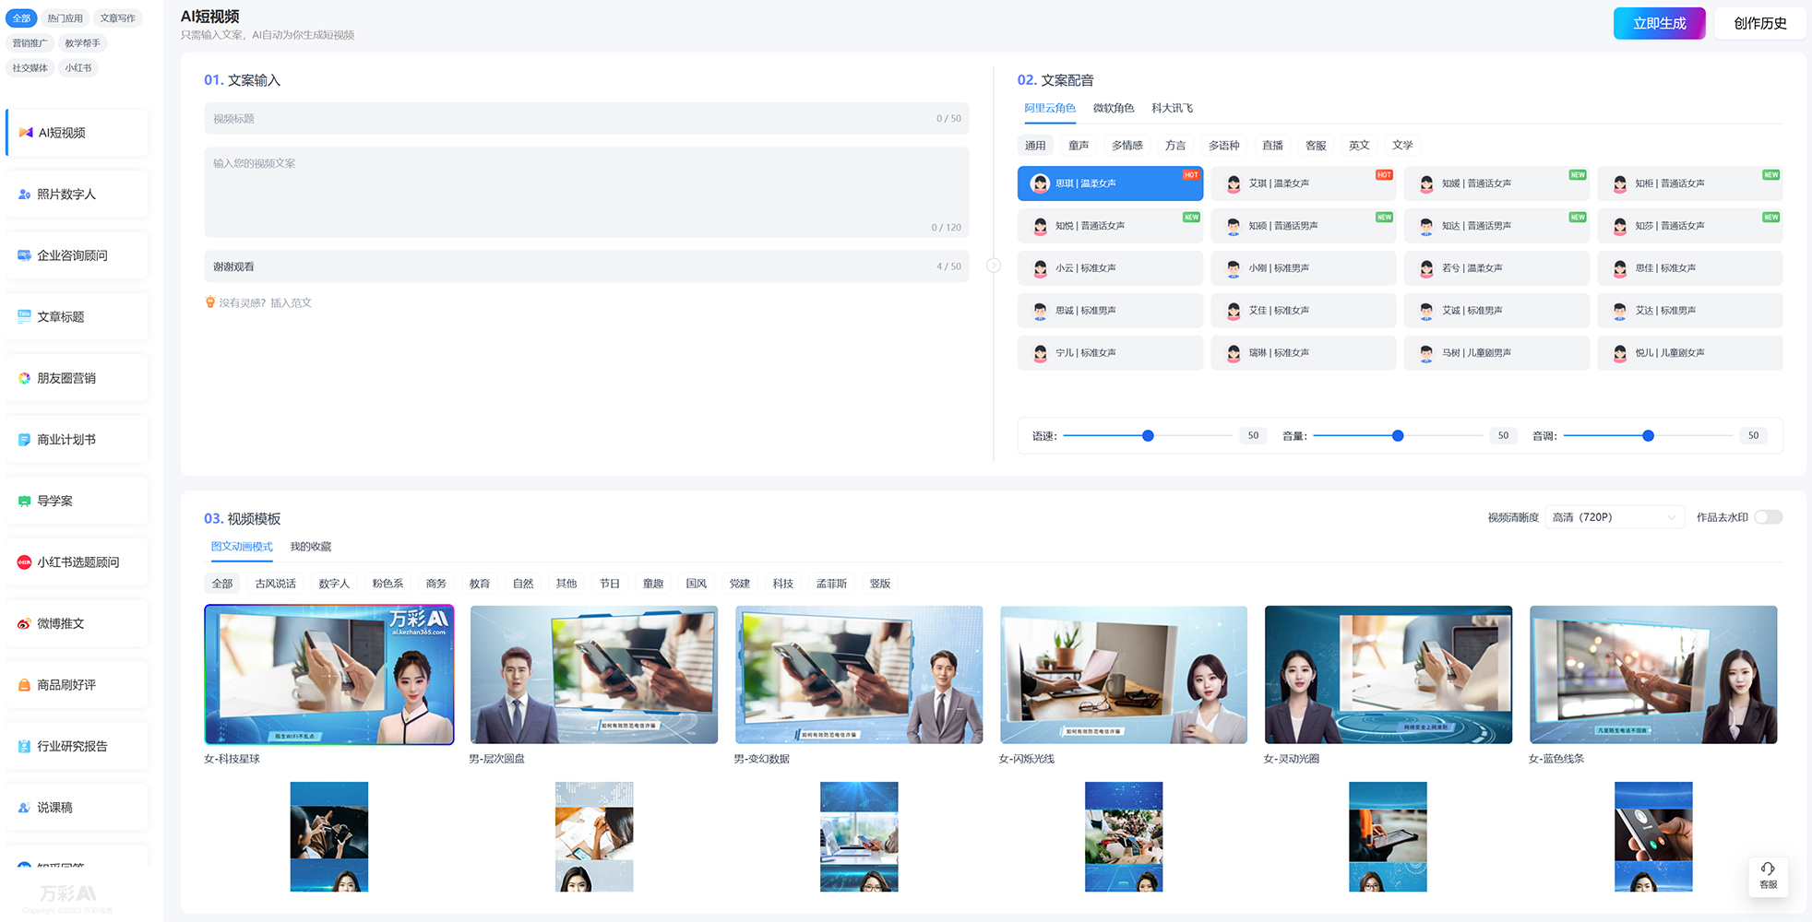Switch to the 微软角色 tab
The image size is (1812, 922).
pos(1113,108)
